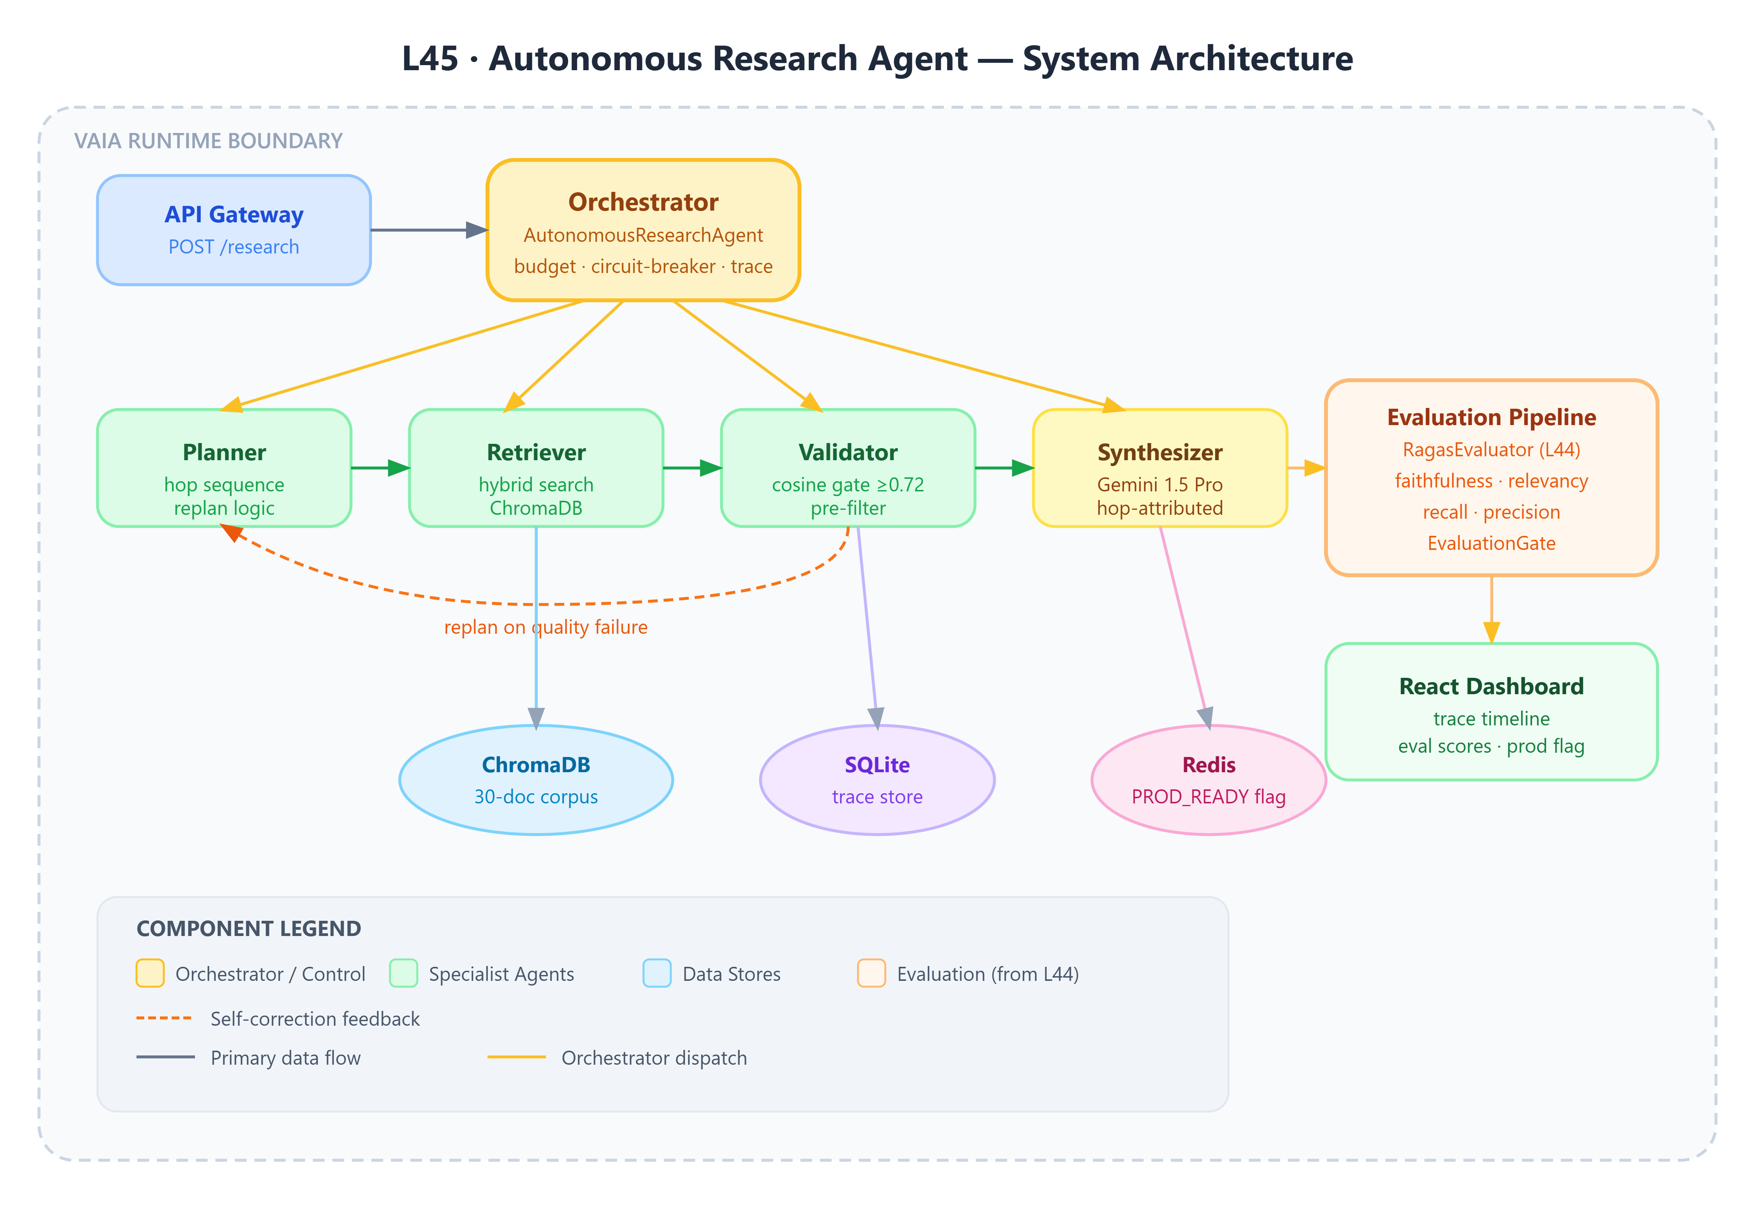
Task: Click the ChromaDB data store ellipse
Action: coord(535,780)
